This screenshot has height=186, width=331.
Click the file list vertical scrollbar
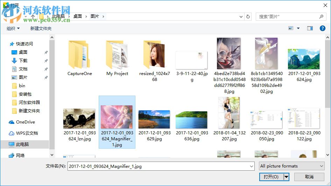point(328,74)
